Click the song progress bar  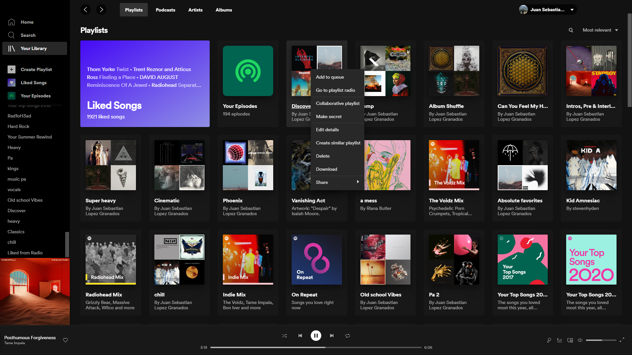click(x=316, y=347)
